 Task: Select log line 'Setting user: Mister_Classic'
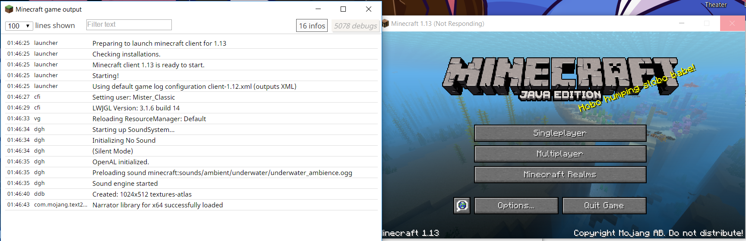tap(191, 97)
